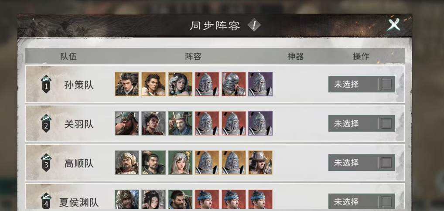This screenshot has height=211, width=444.
Task: Click the 高顺队 team name
Action: pos(79,163)
